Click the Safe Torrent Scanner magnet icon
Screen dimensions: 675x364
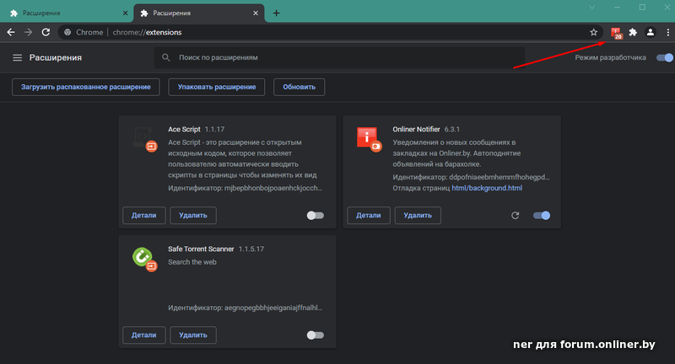point(144,260)
